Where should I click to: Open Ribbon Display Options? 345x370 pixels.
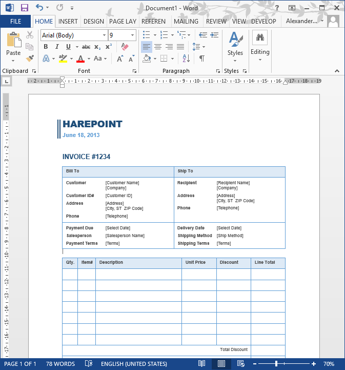tap(292, 8)
